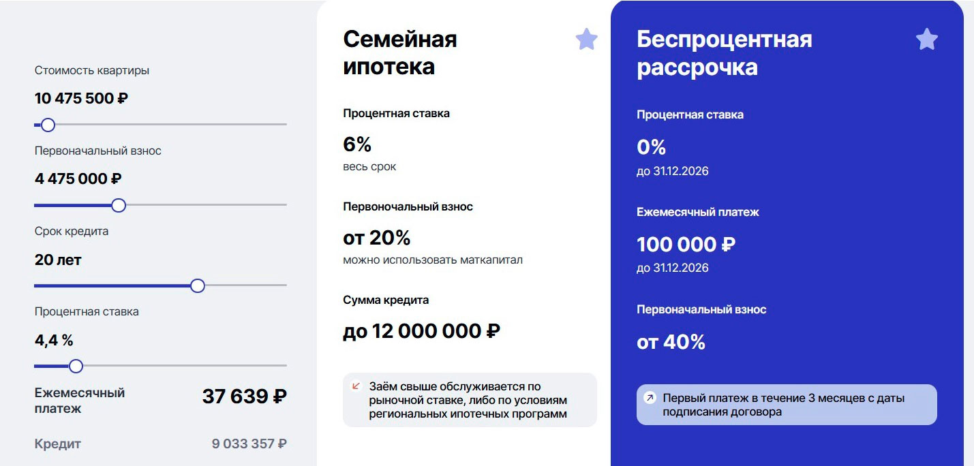
Task: Click the Срок кредита slider handle
Action: pyautogui.click(x=198, y=285)
